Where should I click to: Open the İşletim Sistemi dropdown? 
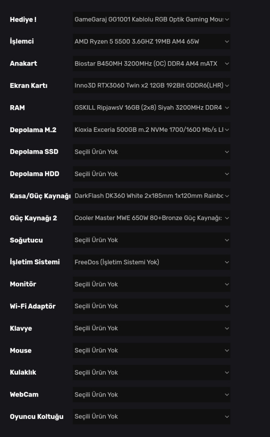tap(151, 262)
